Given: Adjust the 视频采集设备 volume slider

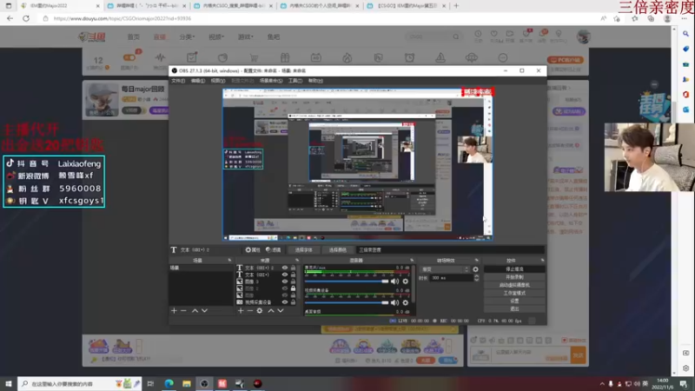Looking at the screenshot, I should (347, 302).
